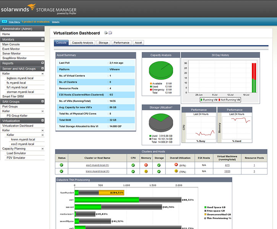Click 10/20 virtual machines link
277x229 pixels.
[x=227, y=171]
